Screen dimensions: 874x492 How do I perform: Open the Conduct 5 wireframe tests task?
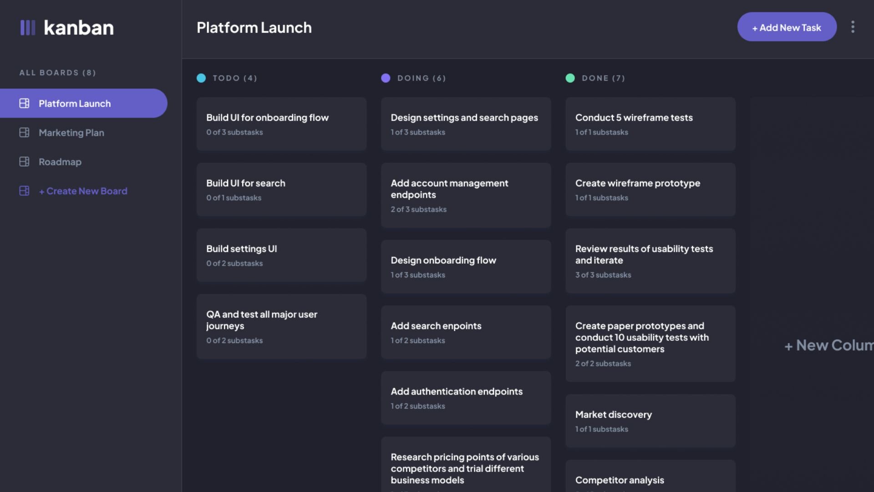[x=650, y=124]
